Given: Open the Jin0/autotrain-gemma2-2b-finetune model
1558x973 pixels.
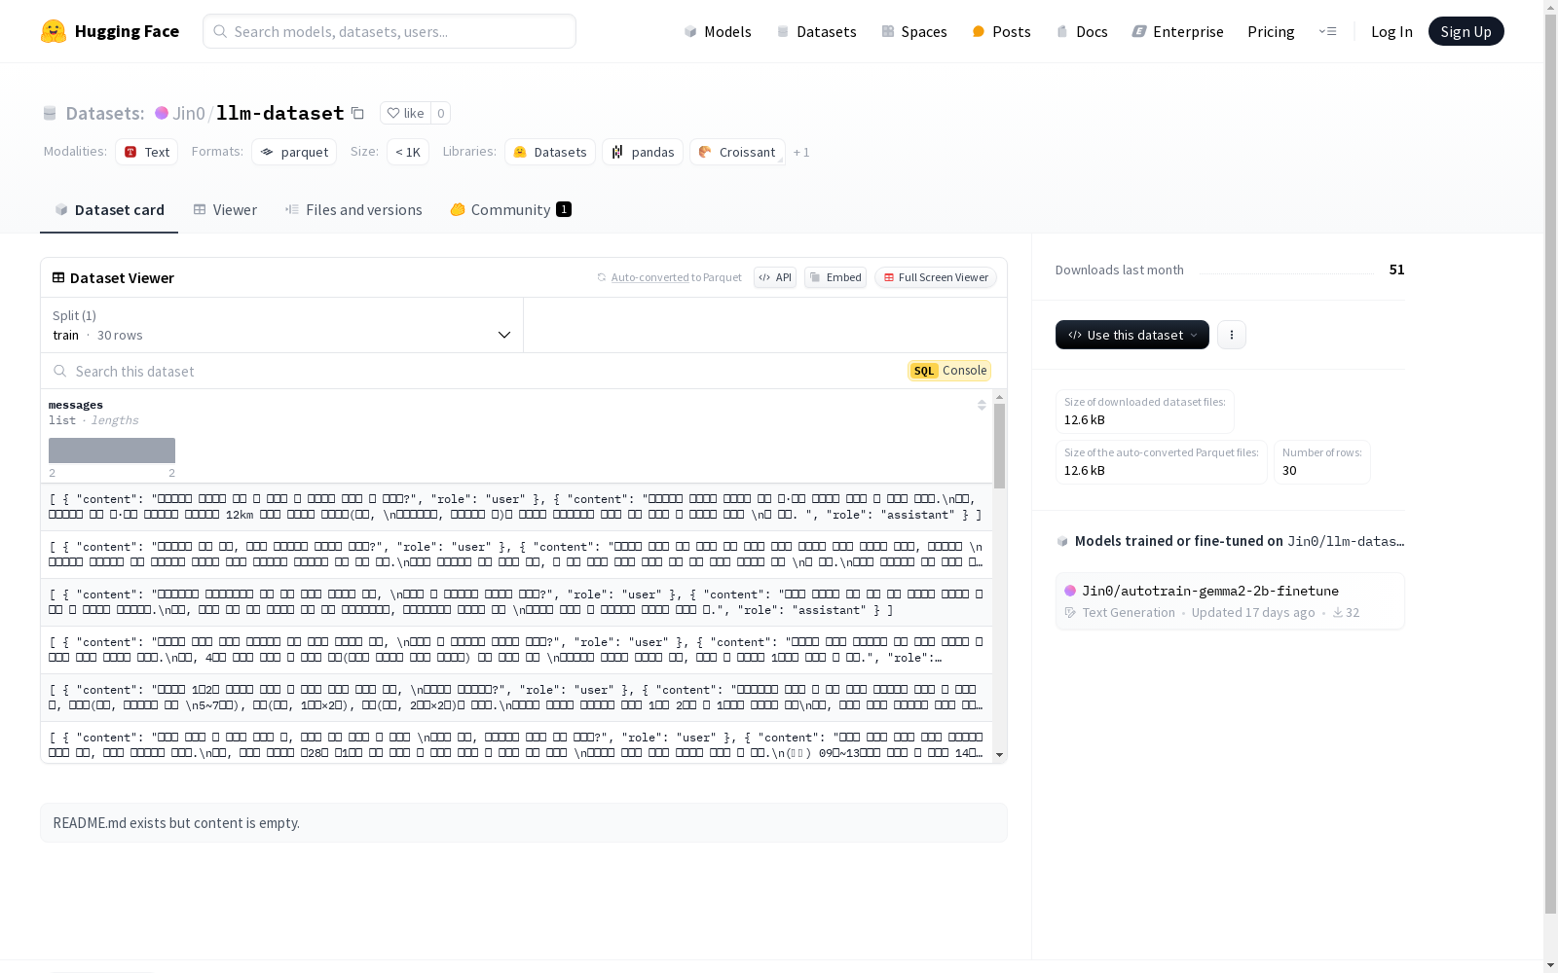Looking at the screenshot, I should 1230,600.
